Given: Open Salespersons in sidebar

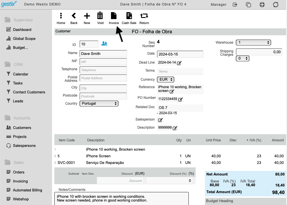Looking at the screenshot, I should [x=21, y=145].
